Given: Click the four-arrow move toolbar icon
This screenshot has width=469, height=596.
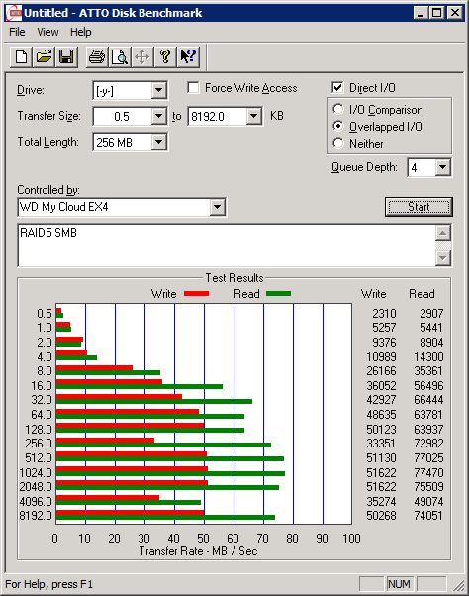Looking at the screenshot, I should [x=142, y=57].
